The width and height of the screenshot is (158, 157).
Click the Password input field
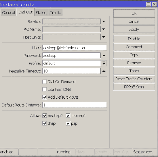[71, 56]
